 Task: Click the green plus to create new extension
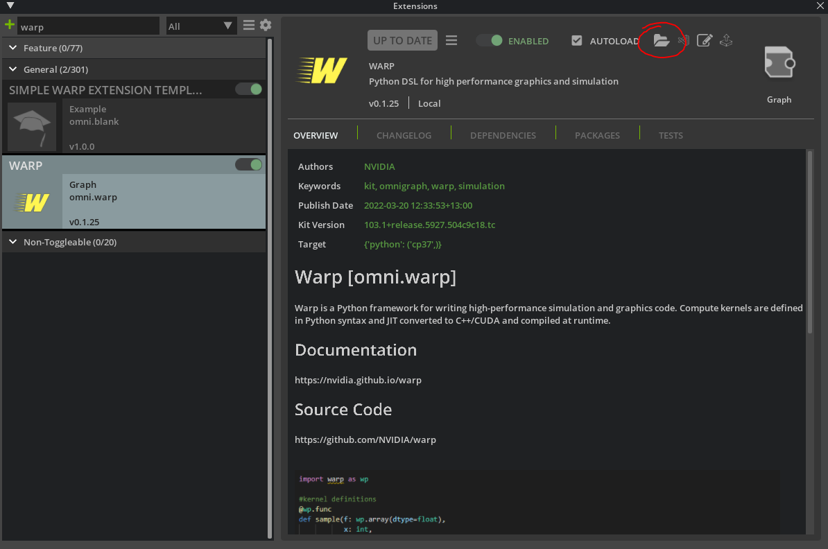click(10, 24)
